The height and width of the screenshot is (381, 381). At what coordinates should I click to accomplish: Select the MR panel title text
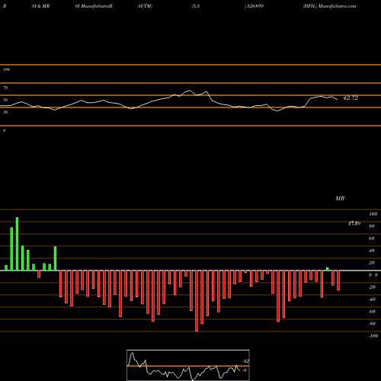point(340,198)
